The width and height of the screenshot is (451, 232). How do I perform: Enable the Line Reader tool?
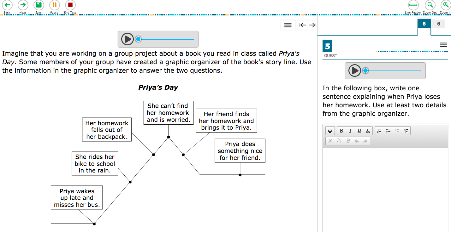413,5
